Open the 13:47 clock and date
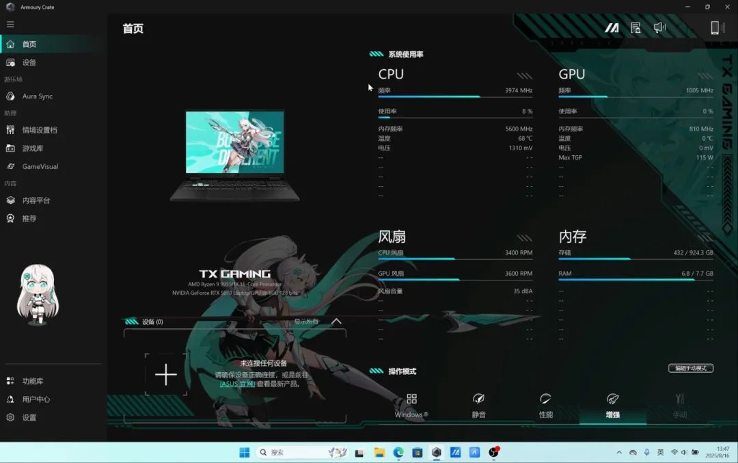 (x=717, y=452)
